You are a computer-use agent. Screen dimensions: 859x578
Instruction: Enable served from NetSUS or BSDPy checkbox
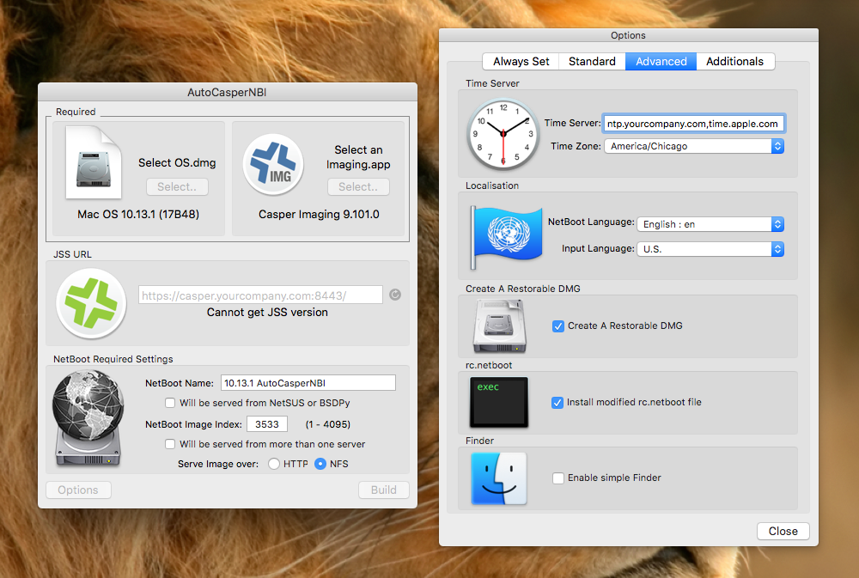170,403
